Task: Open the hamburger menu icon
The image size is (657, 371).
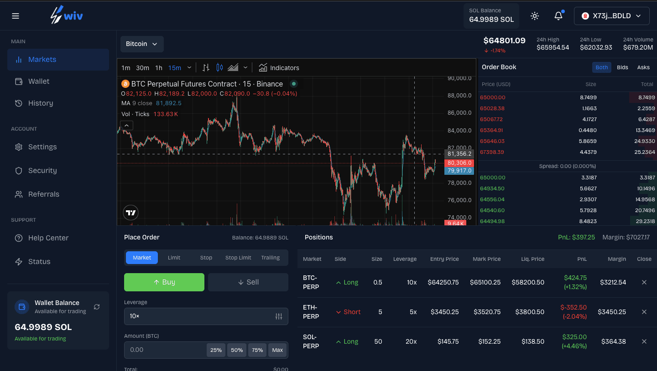Action: (x=16, y=16)
